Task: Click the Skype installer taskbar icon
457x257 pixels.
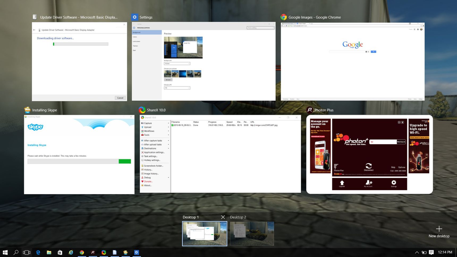Action: point(125,252)
